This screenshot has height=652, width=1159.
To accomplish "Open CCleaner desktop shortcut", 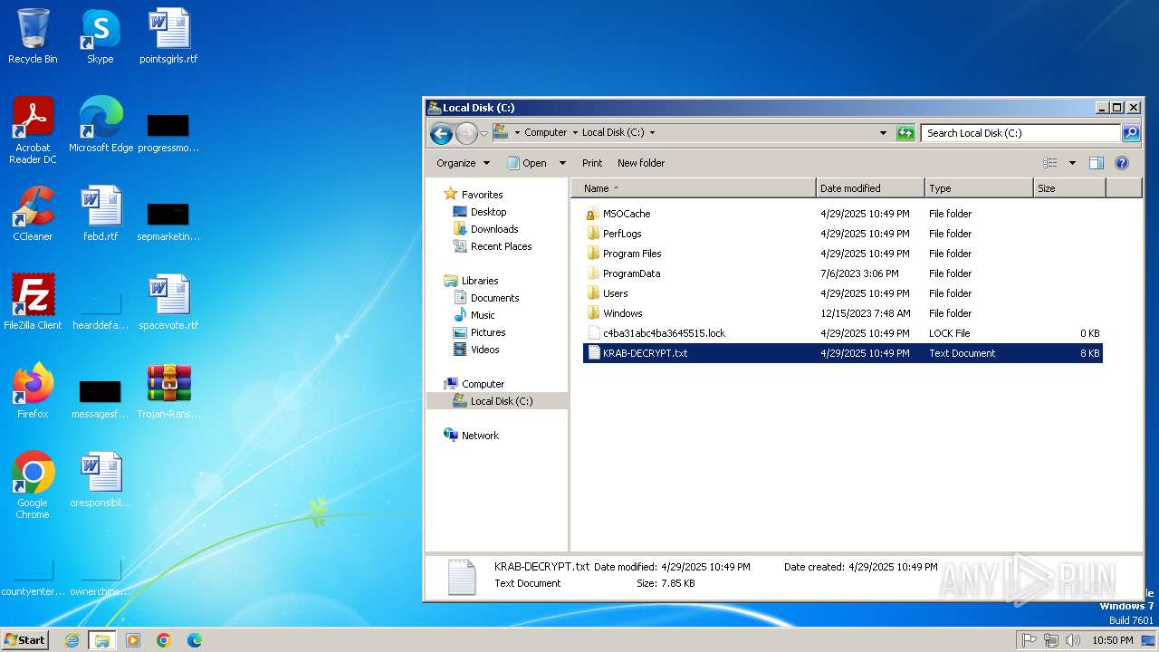I will coord(33,214).
